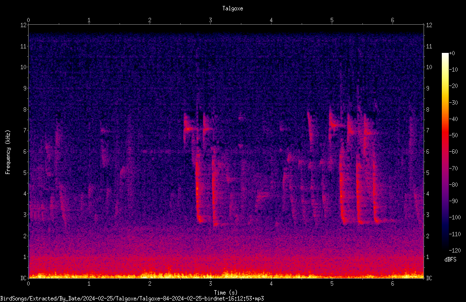This screenshot has height=302, width=466.
Task: Click the 2 kHz tick on right axis
Action: [427, 236]
